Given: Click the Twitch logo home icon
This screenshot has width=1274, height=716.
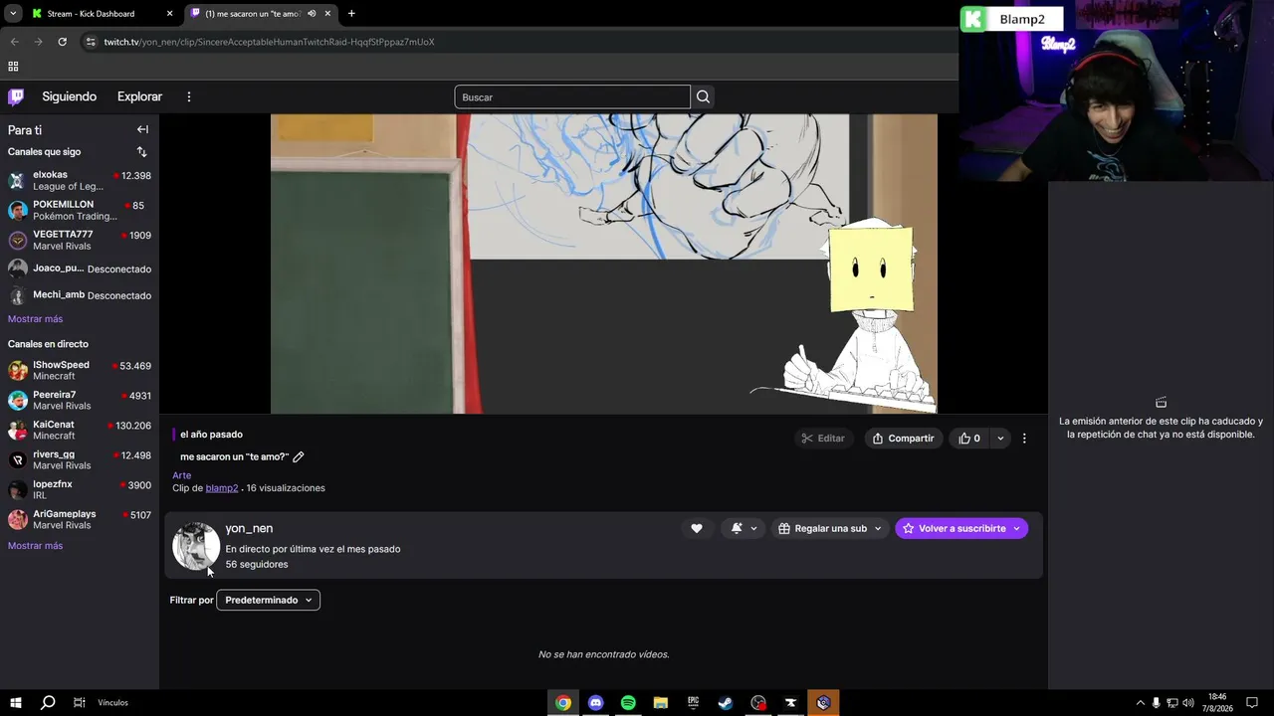Looking at the screenshot, I should click(16, 96).
